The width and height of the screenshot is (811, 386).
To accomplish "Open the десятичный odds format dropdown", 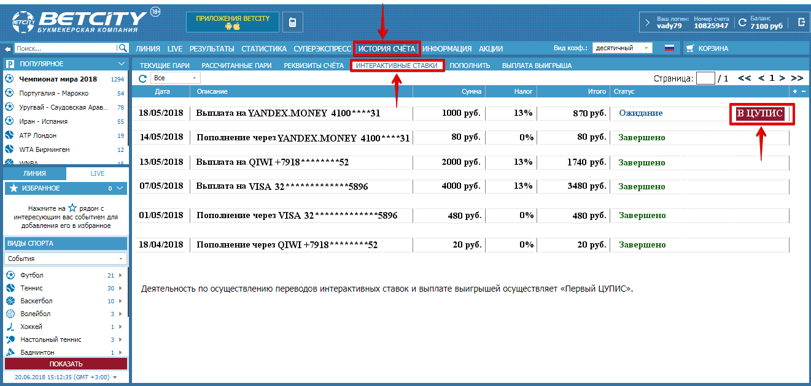I will tap(623, 48).
